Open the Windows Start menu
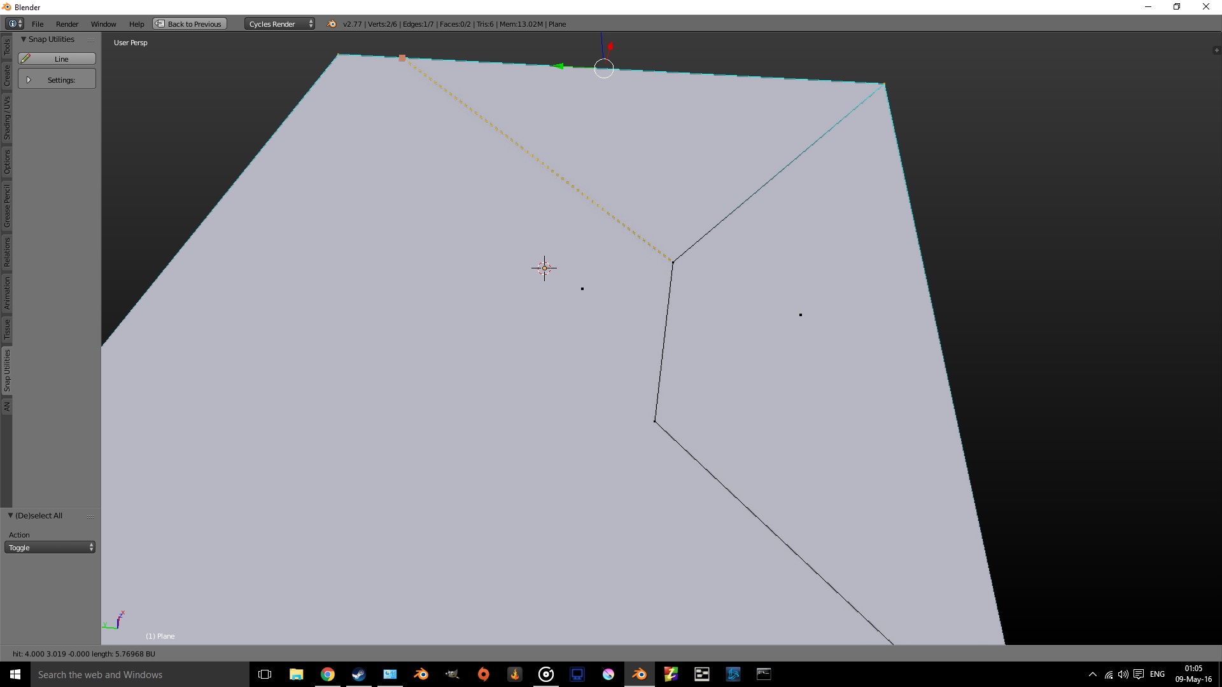The width and height of the screenshot is (1222, 687). 15,674
